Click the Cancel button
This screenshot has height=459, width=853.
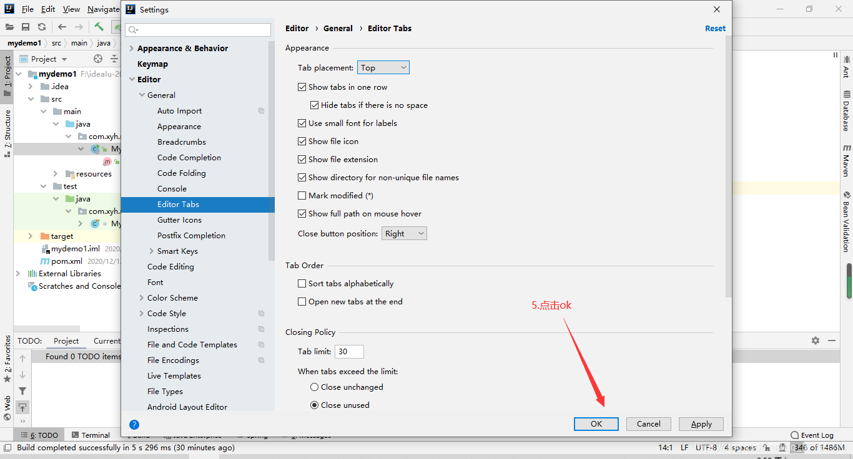click(x=649, y=424)
